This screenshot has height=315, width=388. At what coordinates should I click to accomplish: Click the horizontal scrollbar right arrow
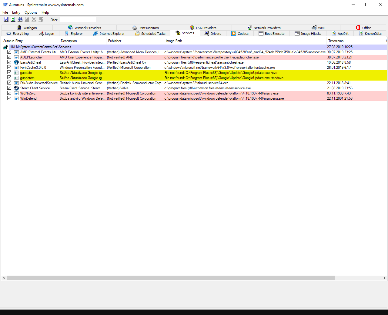(384, 278)
